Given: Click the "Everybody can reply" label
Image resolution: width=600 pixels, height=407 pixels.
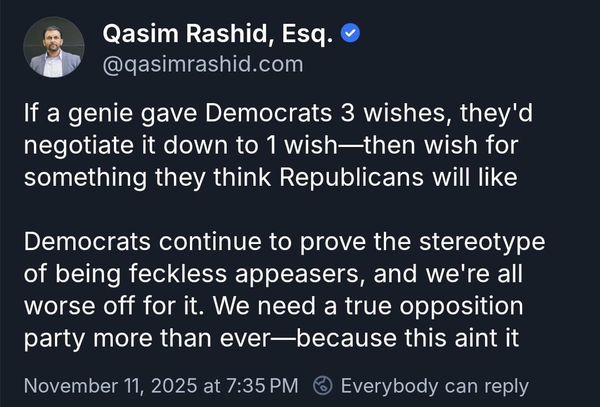Looking at the screenshot, I should click(x=434, y=385).
